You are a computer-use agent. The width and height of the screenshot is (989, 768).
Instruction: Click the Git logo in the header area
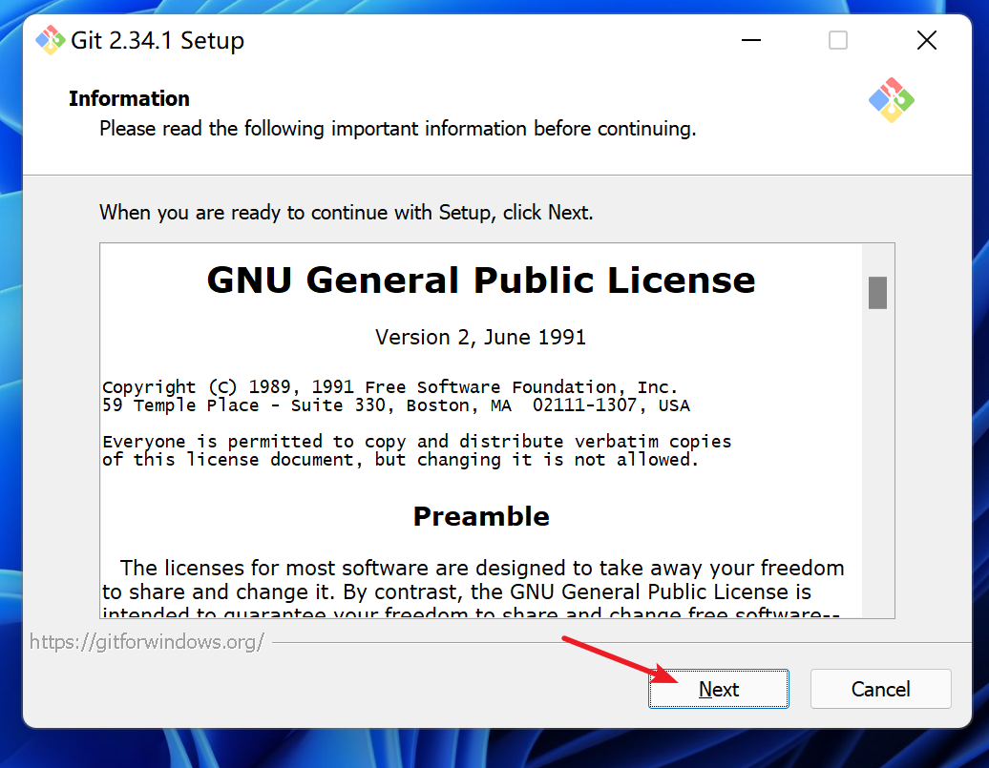pyautogui.click(x=892, y=99)
